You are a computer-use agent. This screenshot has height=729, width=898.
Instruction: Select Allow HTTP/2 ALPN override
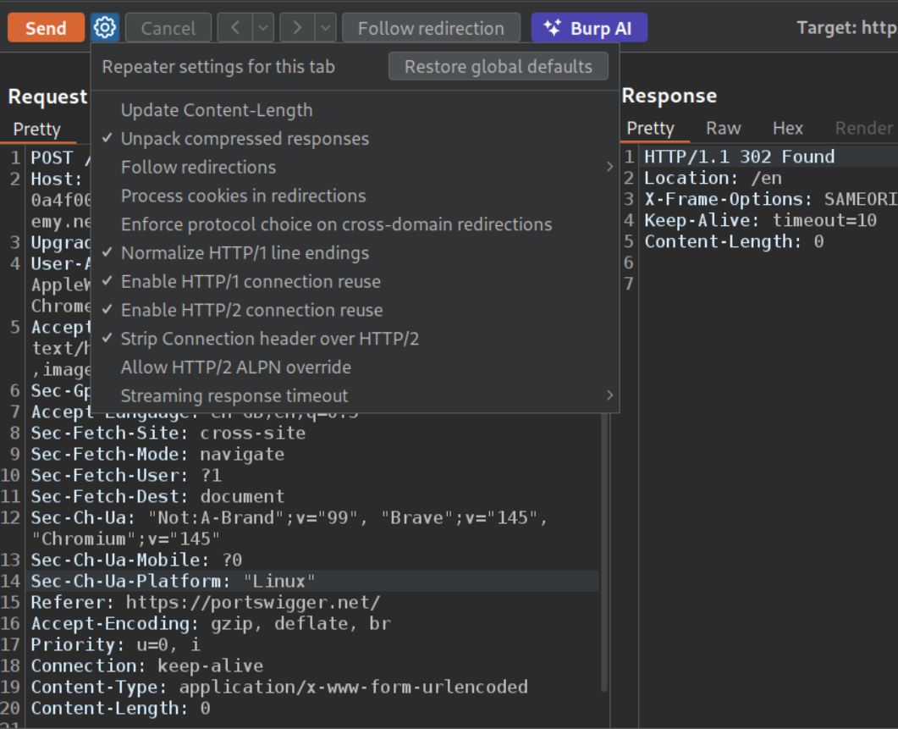click(x=235, y=367)
